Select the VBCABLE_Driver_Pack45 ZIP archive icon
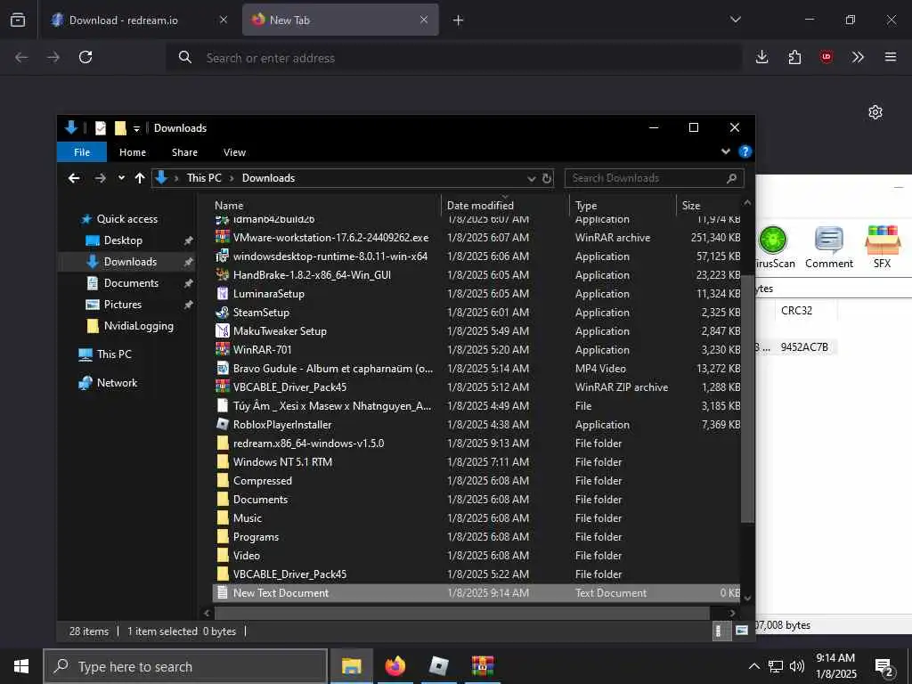The height and width of the screenshot is (684, 912). pos(222,387)
